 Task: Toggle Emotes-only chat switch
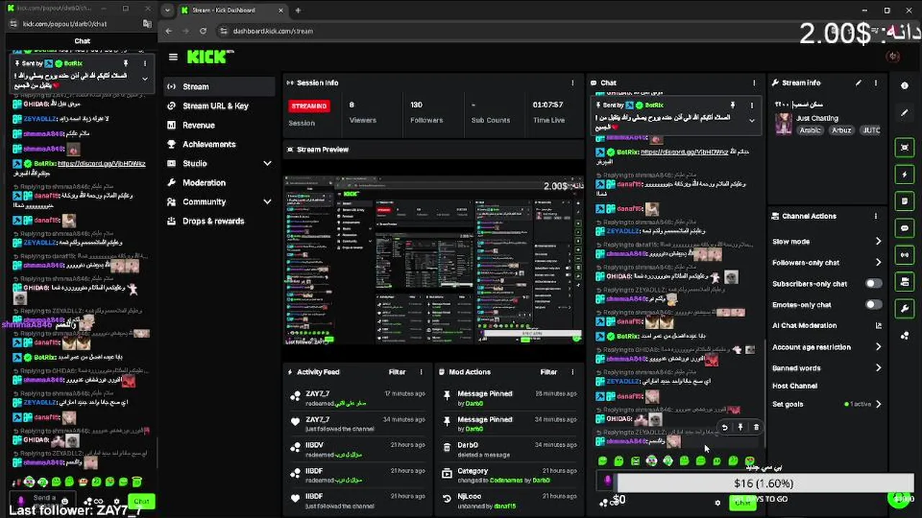(x=873, y=305)
